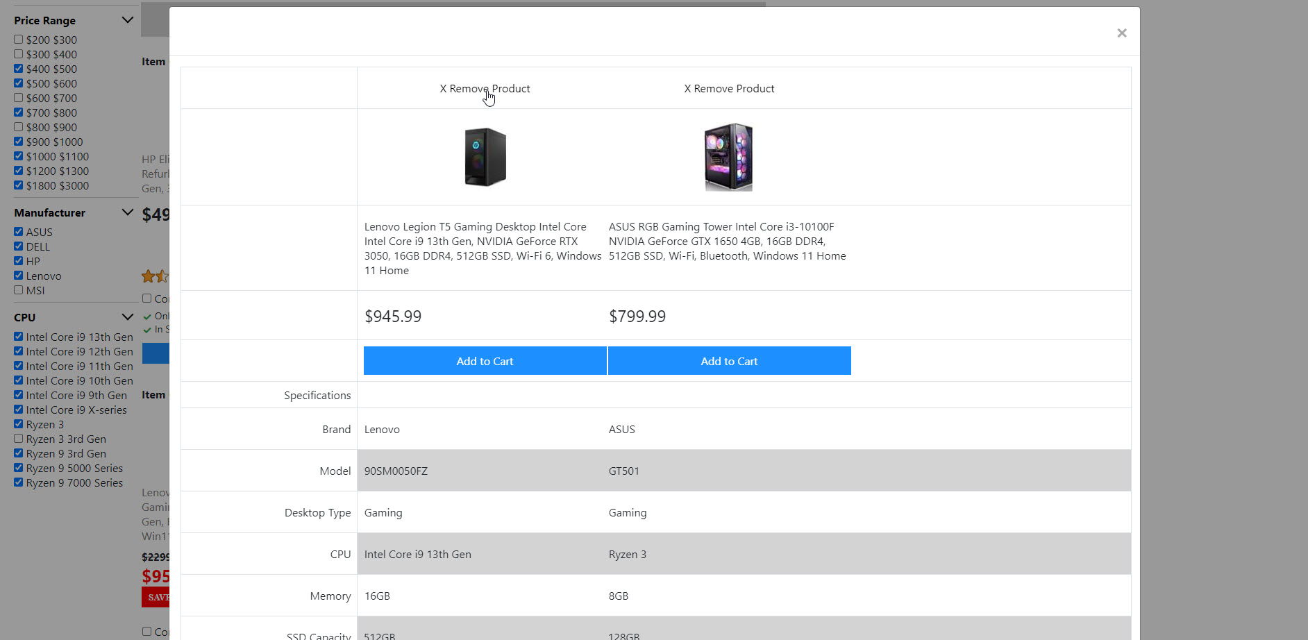Toggle the Ryzen 3 3rd Gen checkbox
Image resolution: width=1308 pixels, height=640 pixels.
click(19, 439)
